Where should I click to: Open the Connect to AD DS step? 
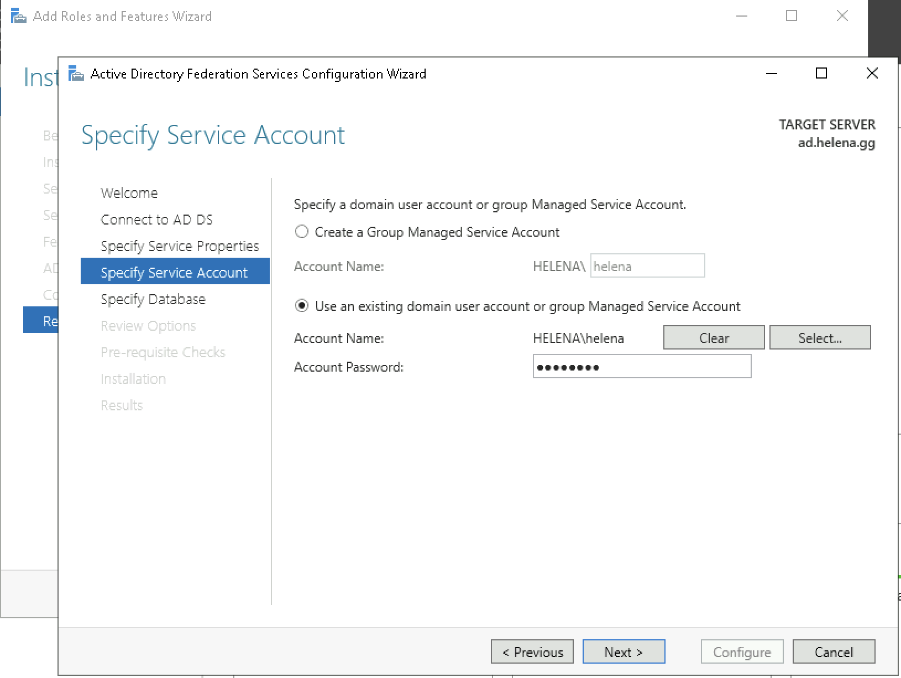[x=156, y=220]
